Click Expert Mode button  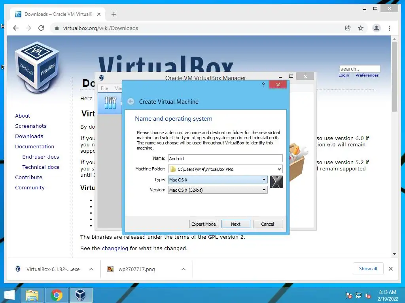point(204,224)
